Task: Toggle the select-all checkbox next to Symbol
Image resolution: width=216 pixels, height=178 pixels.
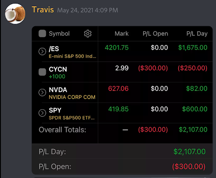Action: coord(42,33)
